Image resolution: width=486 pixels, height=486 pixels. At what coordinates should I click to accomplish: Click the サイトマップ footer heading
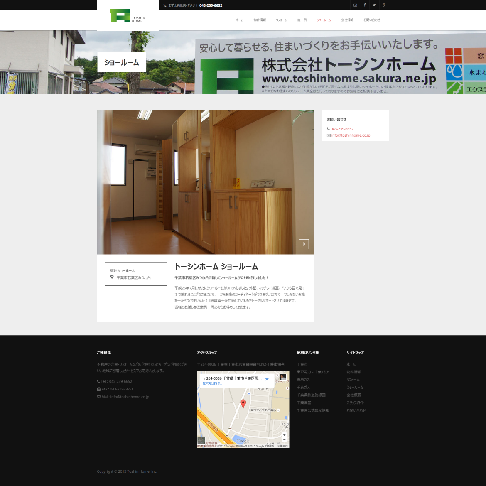355,353
